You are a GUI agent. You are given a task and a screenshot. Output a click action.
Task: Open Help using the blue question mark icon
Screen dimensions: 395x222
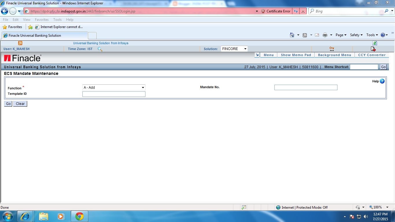(x=382, y=81)
